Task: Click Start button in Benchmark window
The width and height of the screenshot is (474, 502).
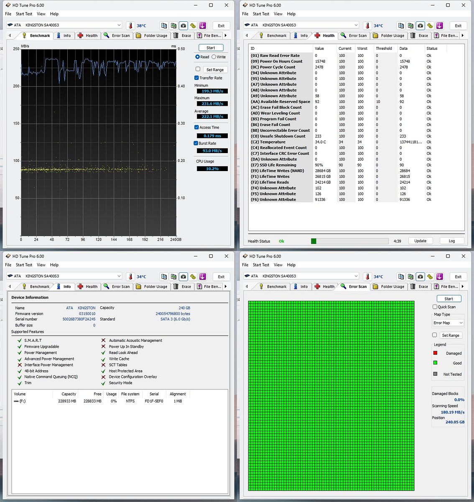Action: point(211,48)
